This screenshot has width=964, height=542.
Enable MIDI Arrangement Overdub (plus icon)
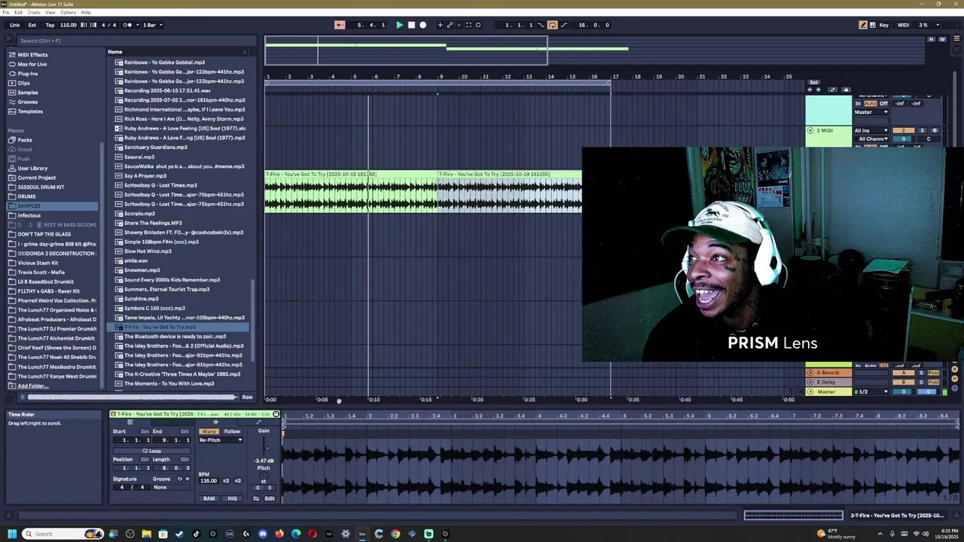(x=441, y=25)
